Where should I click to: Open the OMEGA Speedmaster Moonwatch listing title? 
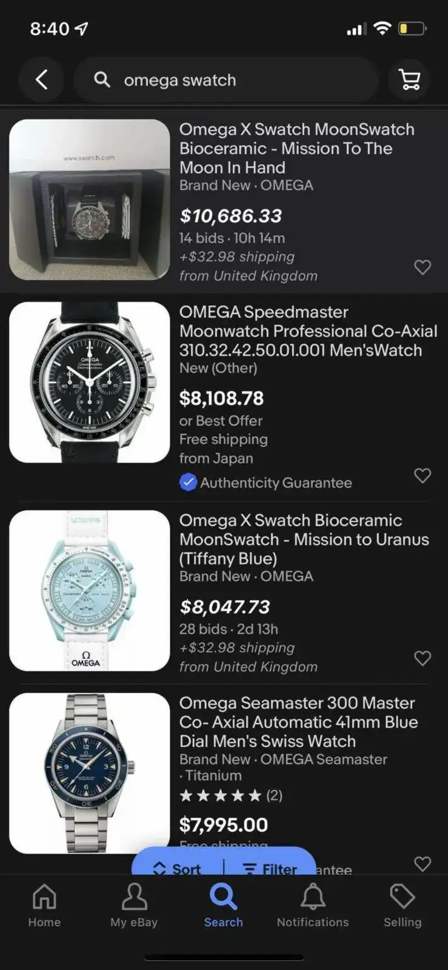point(308,331)
